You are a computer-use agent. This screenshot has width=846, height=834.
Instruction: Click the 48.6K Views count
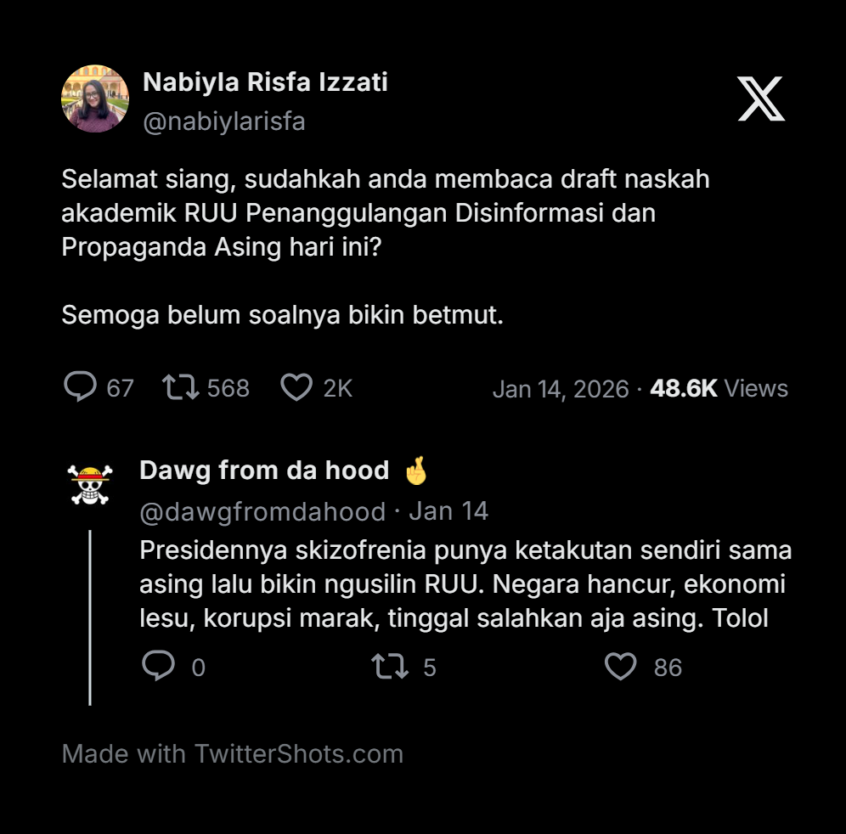pyautogui.click(x=719, y=389)
